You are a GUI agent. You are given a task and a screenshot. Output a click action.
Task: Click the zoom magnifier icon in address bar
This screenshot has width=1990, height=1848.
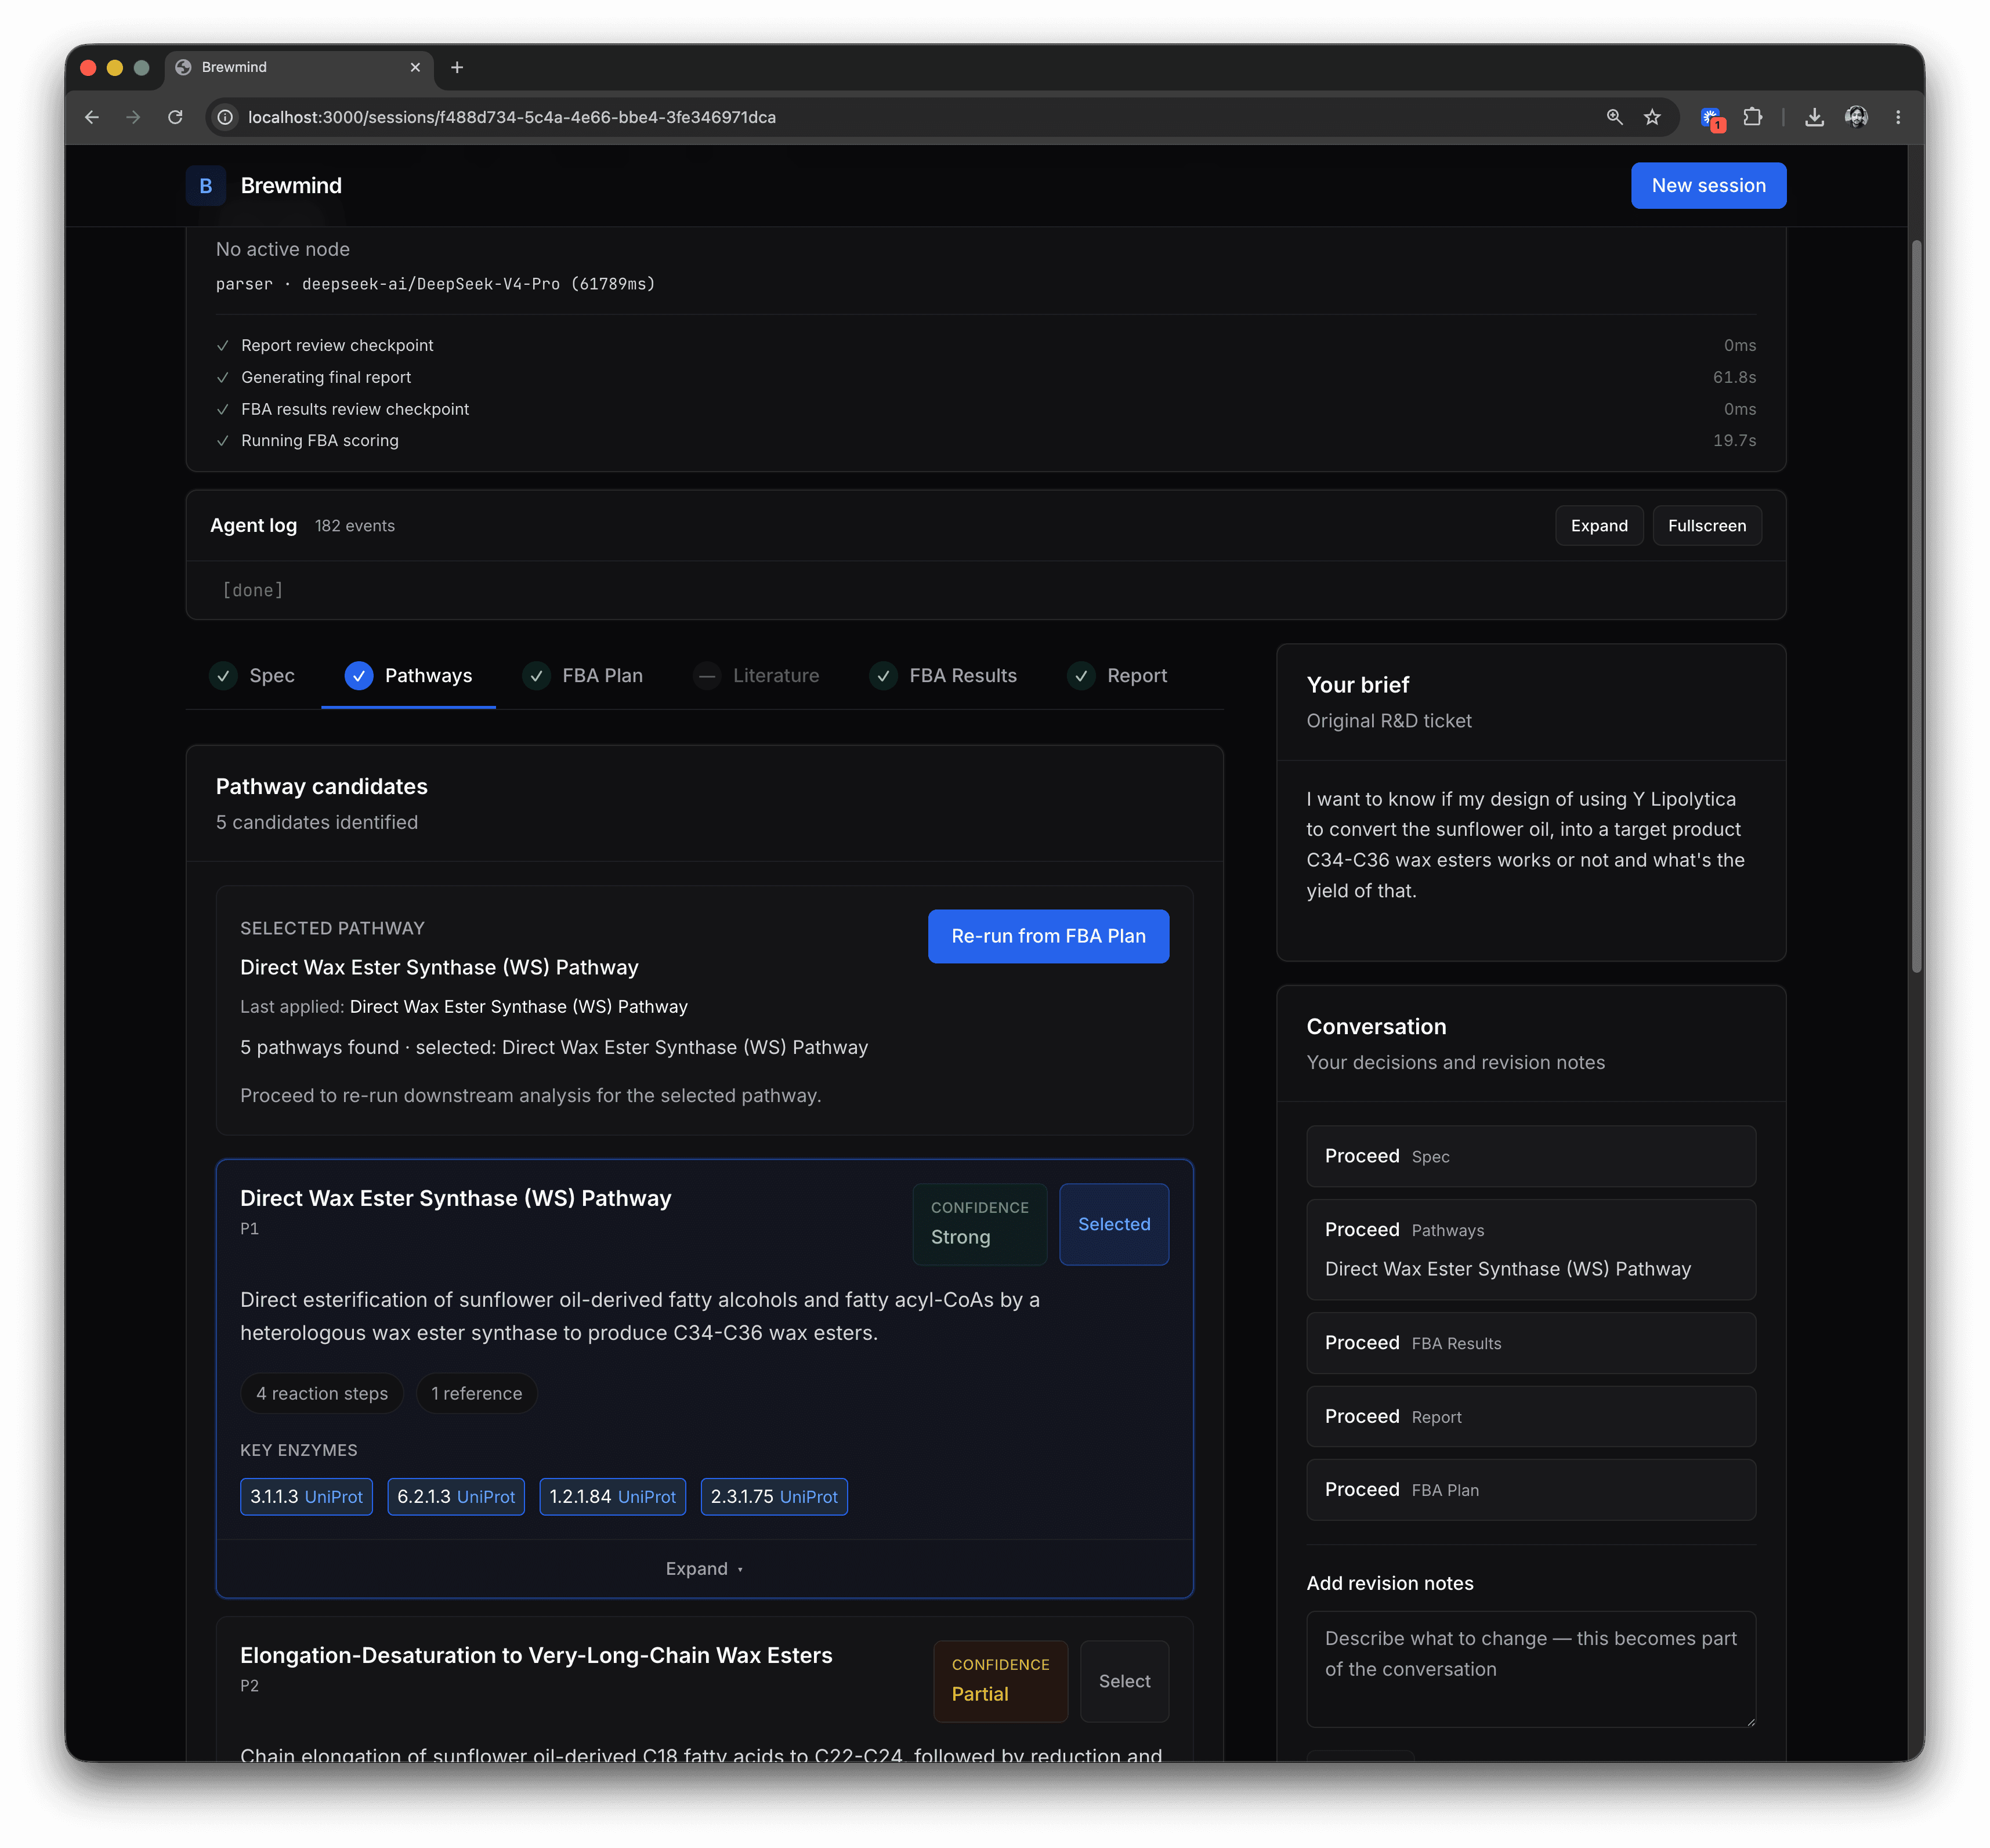1614,117
